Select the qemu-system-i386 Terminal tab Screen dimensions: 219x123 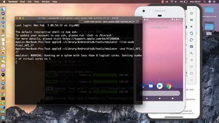[x=109, y=22]
